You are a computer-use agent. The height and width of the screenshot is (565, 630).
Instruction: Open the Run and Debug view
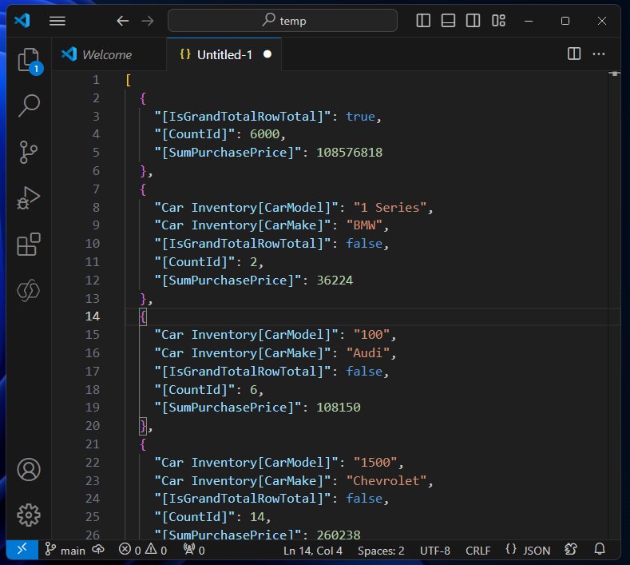click(29, 198)
